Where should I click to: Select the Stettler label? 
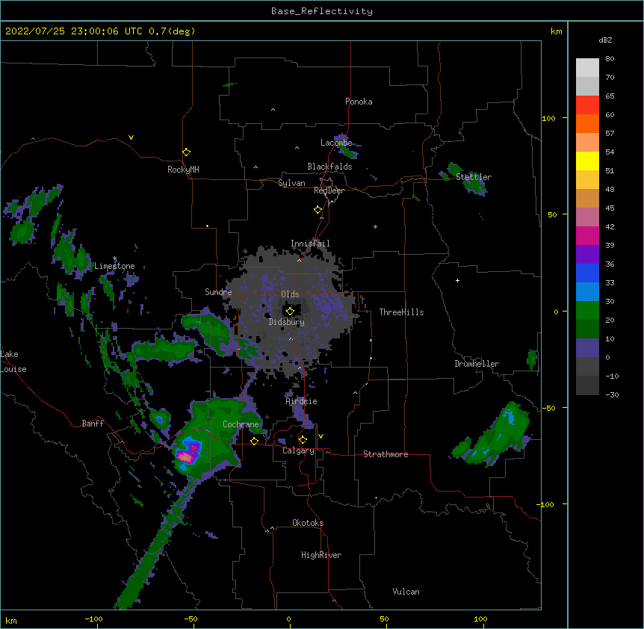point(474,177)
